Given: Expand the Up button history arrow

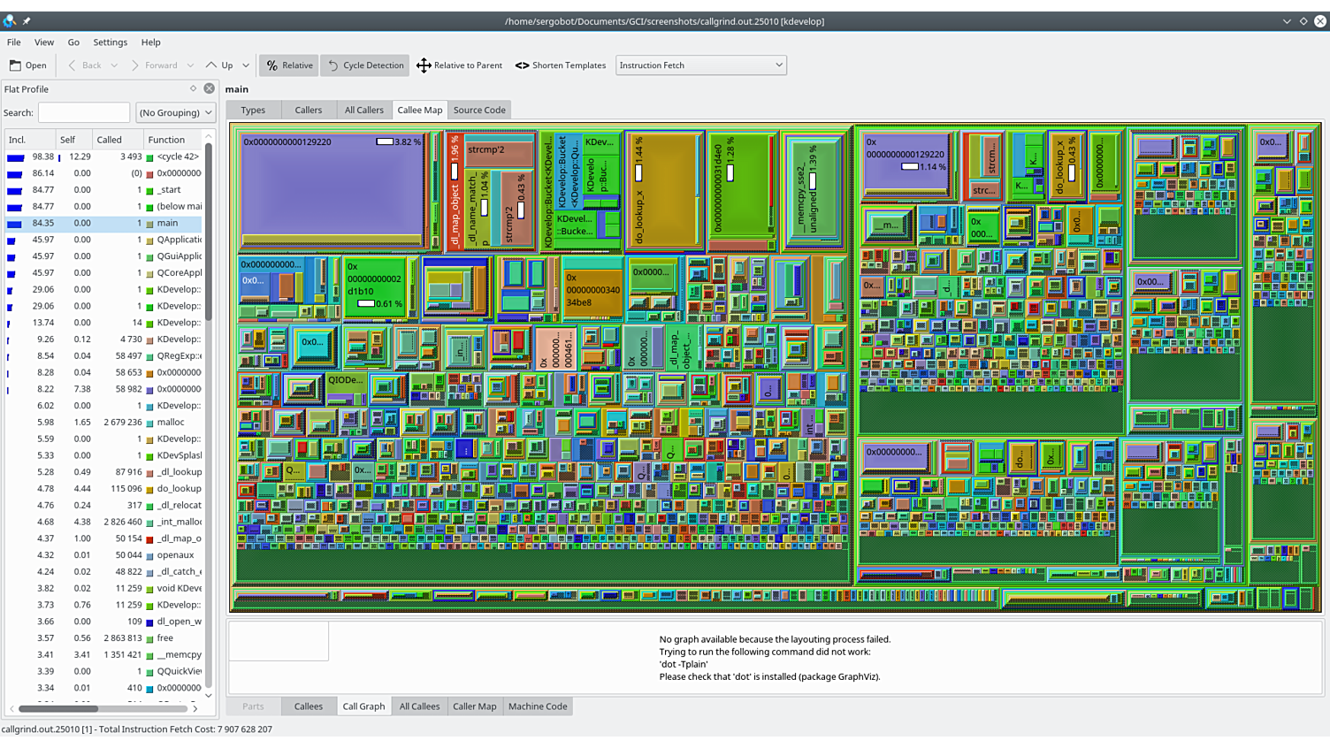Looking at the screenshot, I should pyautogui.click(x=246, y=65).
